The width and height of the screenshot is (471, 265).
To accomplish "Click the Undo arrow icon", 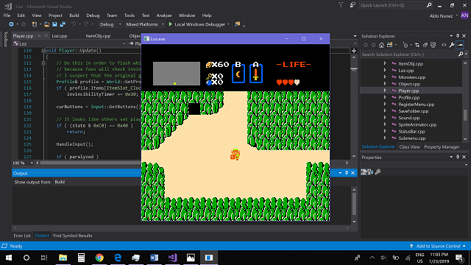I will 74,24.
